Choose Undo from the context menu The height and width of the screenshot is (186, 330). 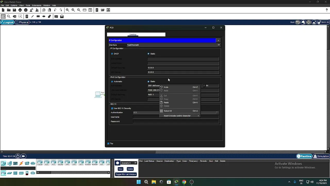click(x=180, y=87)
